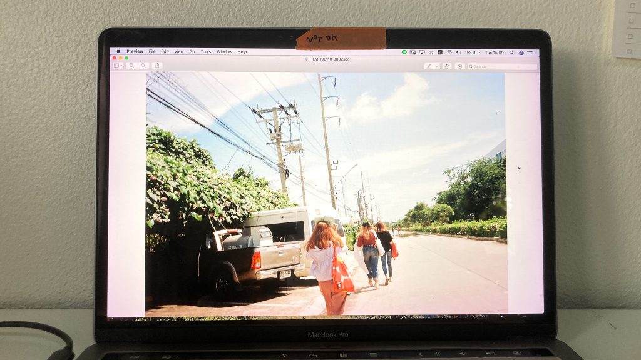Close the Preview window with red button
This screenshot has height=360, width=641.
pos(115,58)
